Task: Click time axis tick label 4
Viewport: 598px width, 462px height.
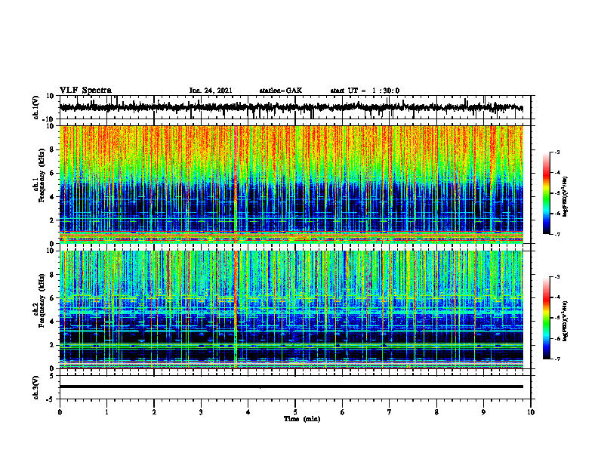Action: click(248, 412)
